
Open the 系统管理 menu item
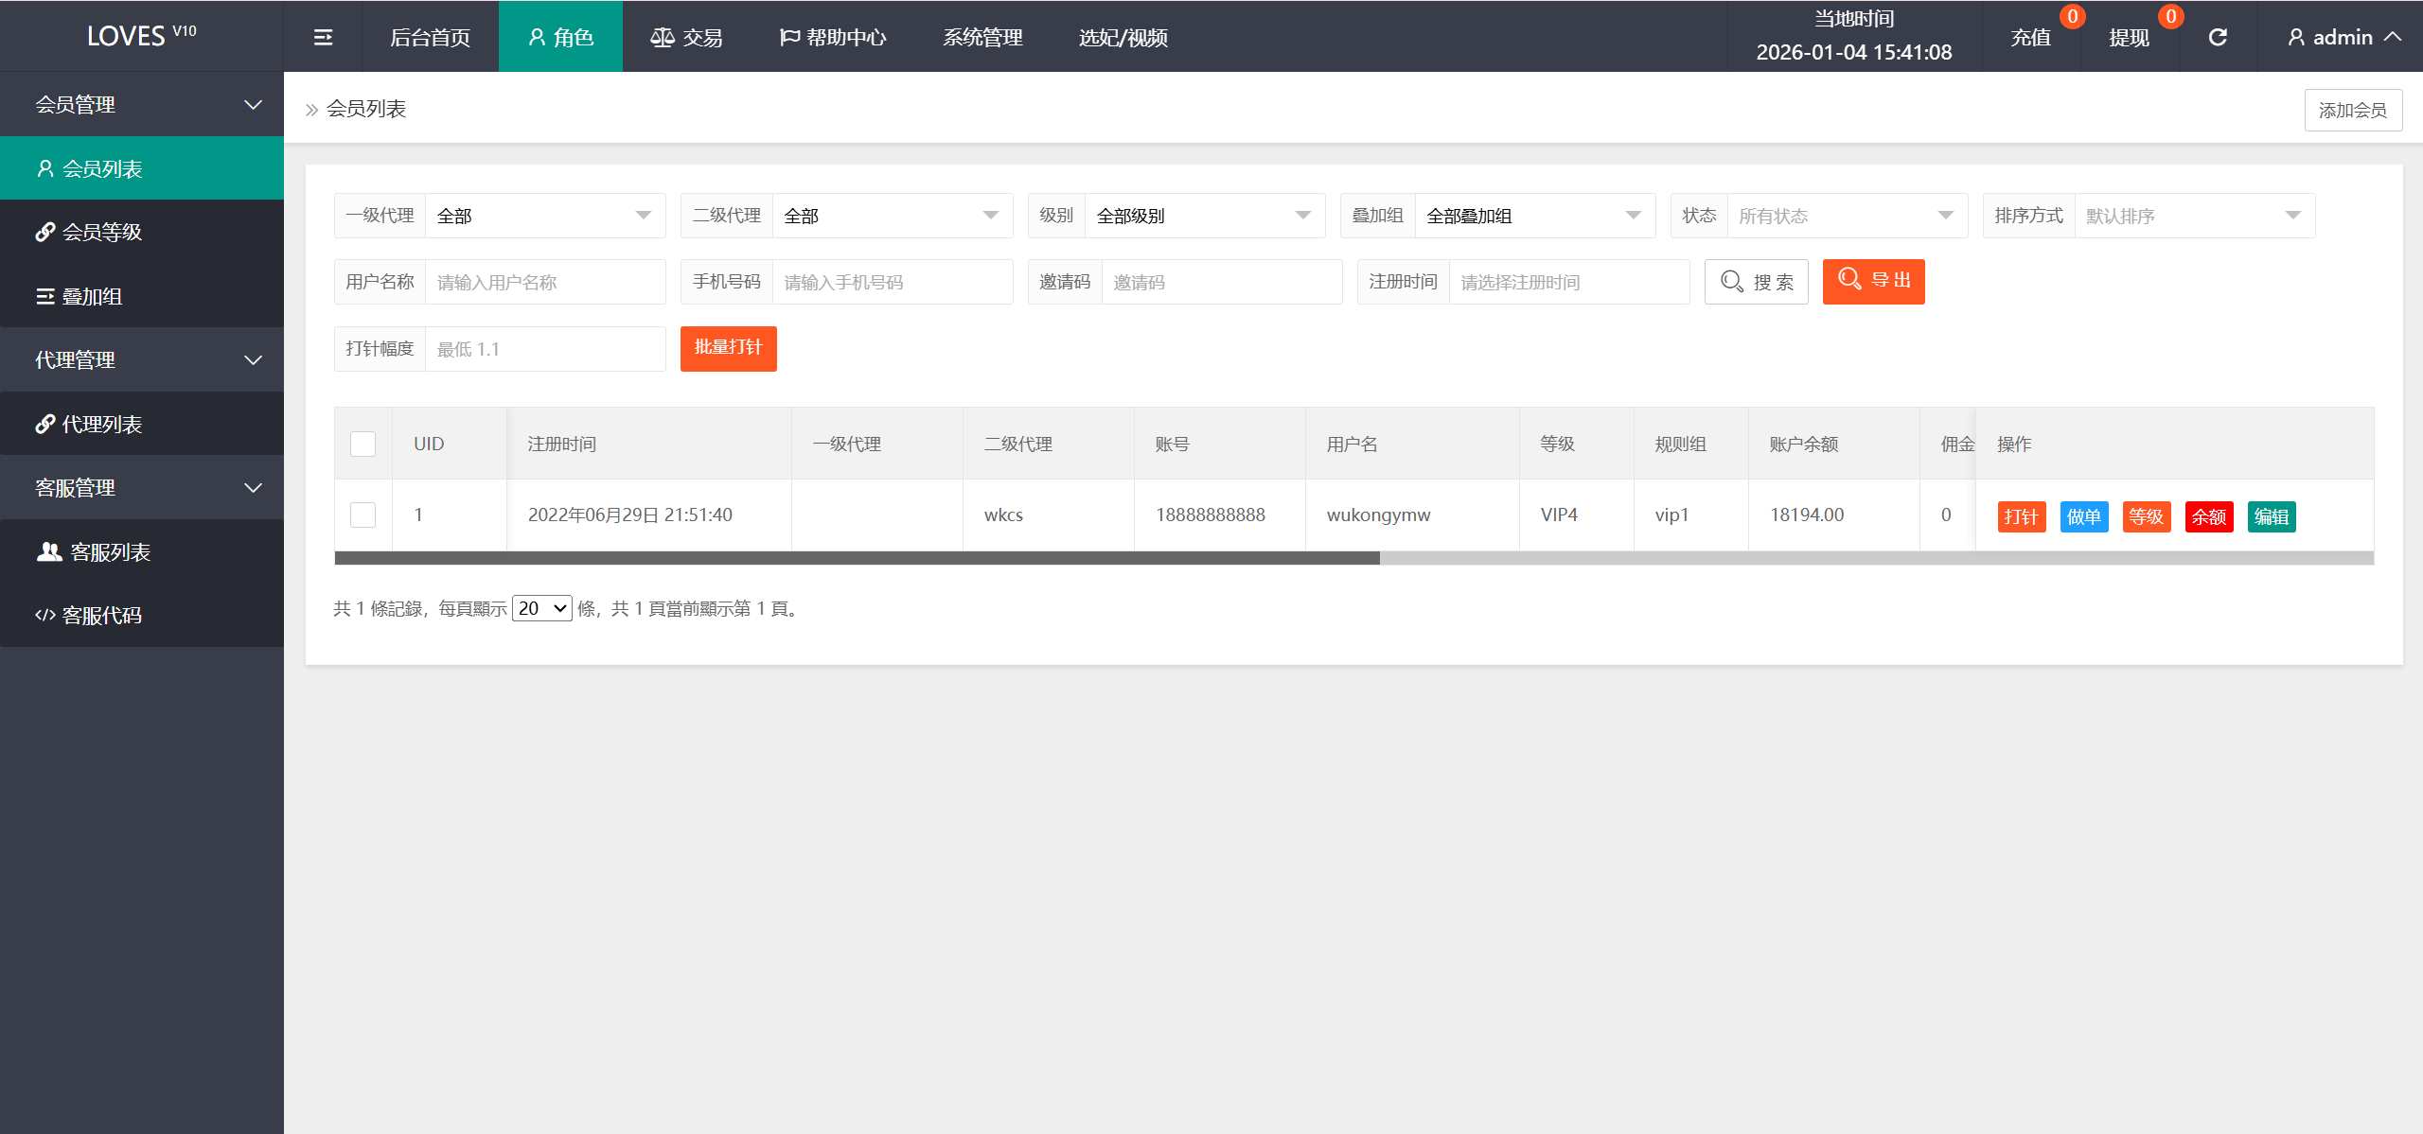[x=982, y=38]
